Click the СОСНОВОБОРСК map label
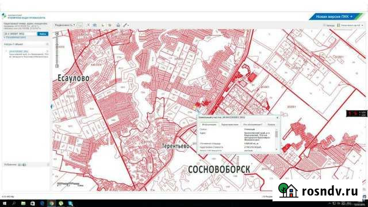 219,169
